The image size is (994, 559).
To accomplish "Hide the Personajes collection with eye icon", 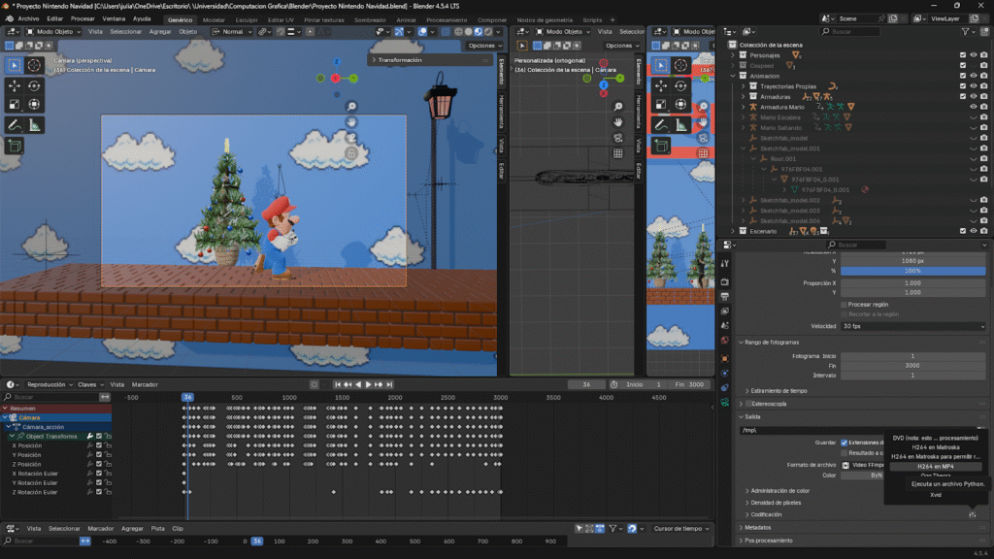I will coord(974,55).
